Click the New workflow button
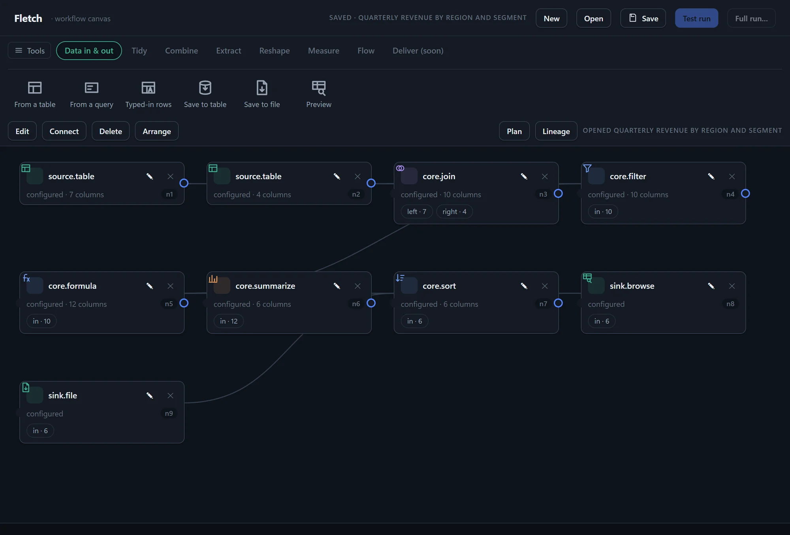 pyautogui.click(x=551, y=19)
